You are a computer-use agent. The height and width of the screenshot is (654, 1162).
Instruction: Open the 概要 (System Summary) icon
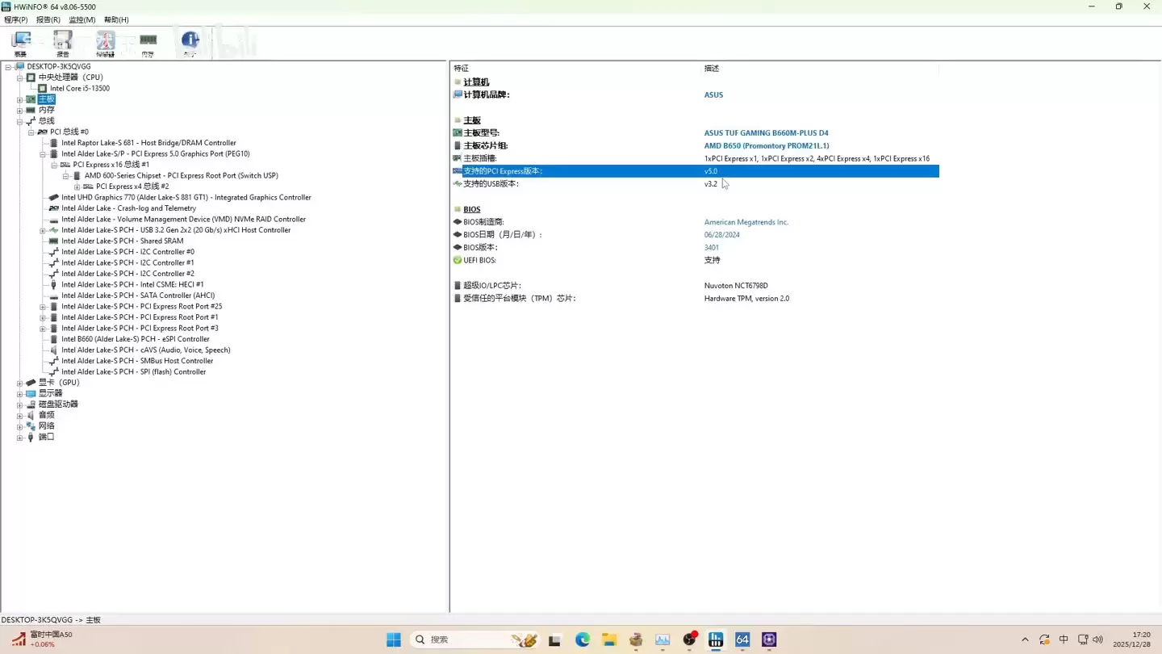[x=20, y=40]
